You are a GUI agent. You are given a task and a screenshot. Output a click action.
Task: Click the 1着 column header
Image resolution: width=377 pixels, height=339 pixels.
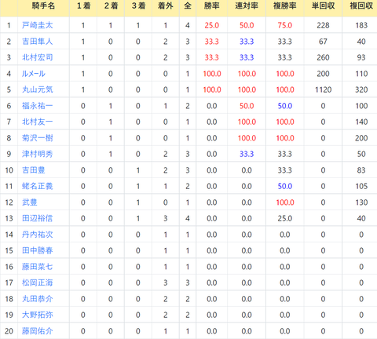coord(83,5)
